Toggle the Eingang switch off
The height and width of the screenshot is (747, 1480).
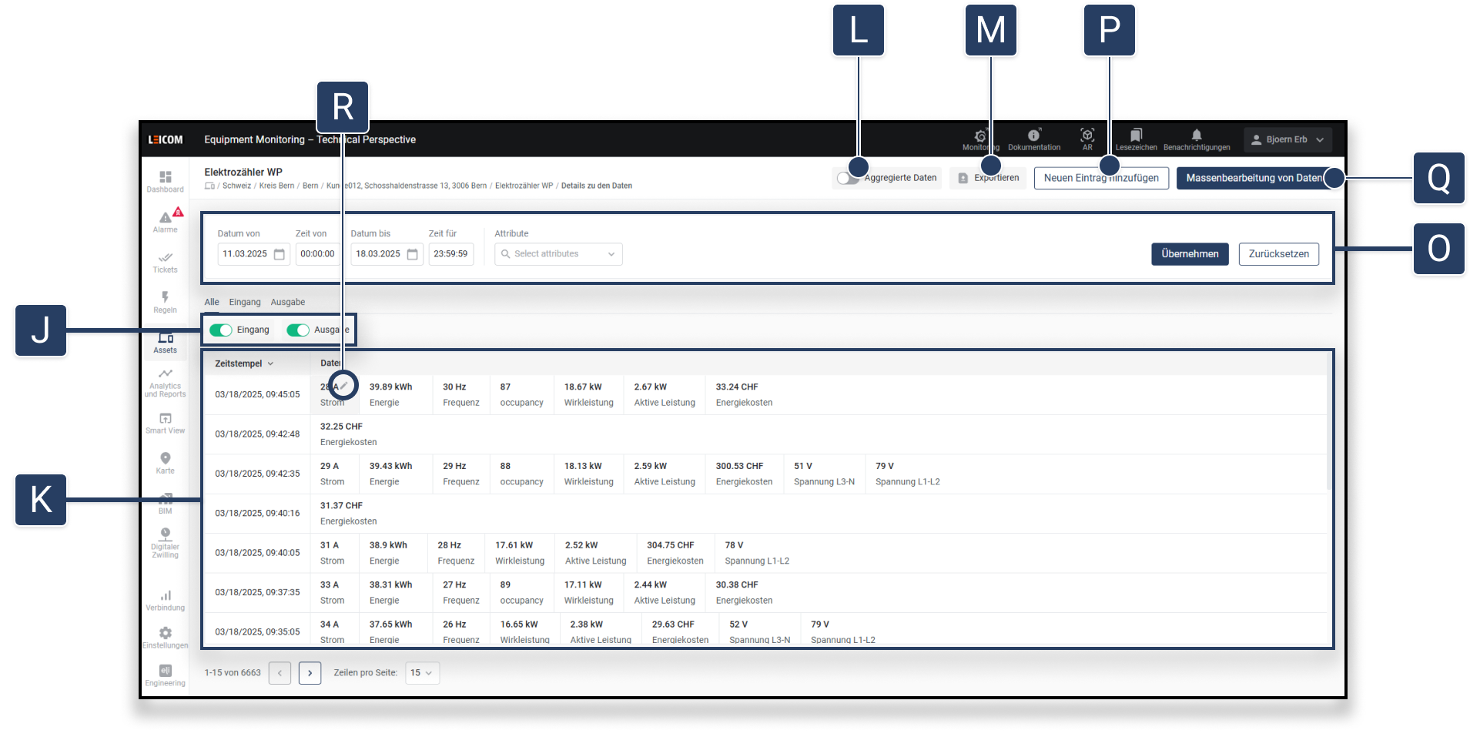tap(221, 330)
